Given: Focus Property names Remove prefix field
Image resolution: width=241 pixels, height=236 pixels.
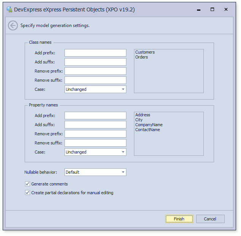Looking at the screenshot, I should pyautogui.click(x=95, y=134).
